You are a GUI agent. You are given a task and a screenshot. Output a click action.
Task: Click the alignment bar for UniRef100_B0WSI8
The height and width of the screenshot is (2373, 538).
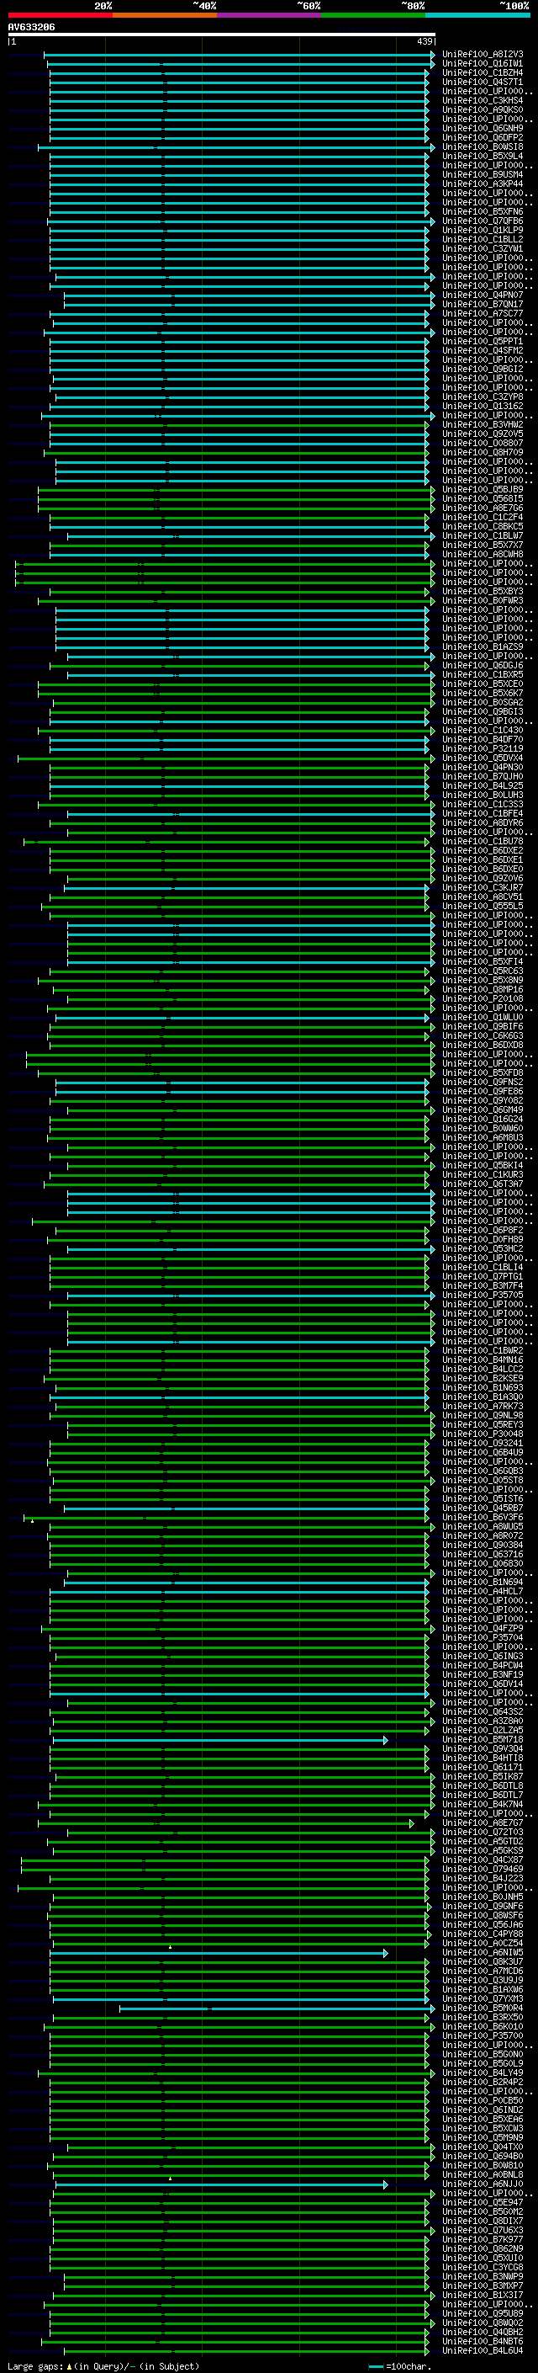pos(236,147)
